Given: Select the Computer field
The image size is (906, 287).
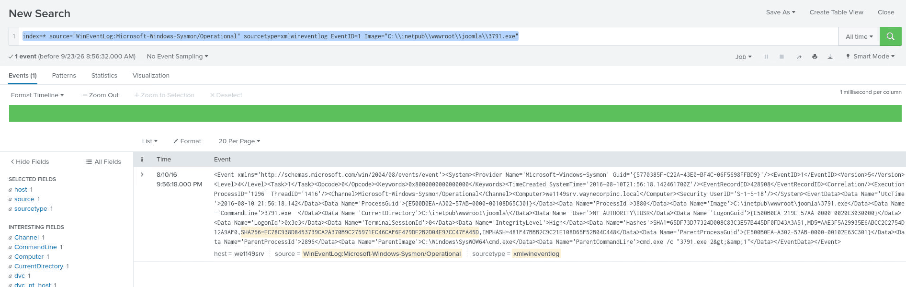Looking at the screenshot, I should (29, 256).
